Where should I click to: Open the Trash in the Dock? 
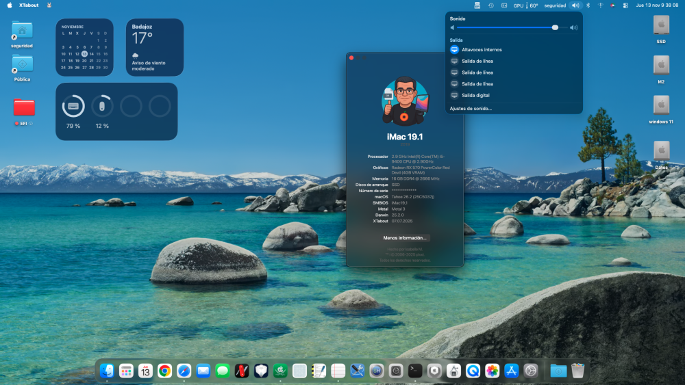click(577, 371)
